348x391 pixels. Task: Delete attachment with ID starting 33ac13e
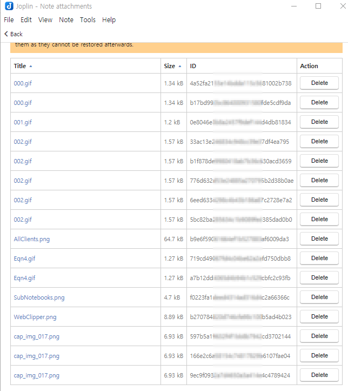click(x=319, y=141)
